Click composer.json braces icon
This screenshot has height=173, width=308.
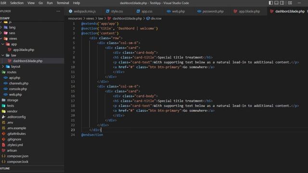(4, 156)
